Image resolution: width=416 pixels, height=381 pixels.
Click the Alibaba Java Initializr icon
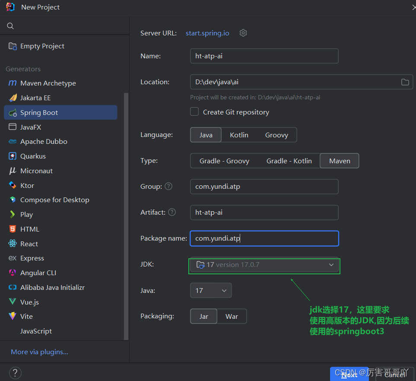13,287
